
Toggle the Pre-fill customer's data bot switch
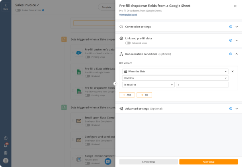click(87, 57)
